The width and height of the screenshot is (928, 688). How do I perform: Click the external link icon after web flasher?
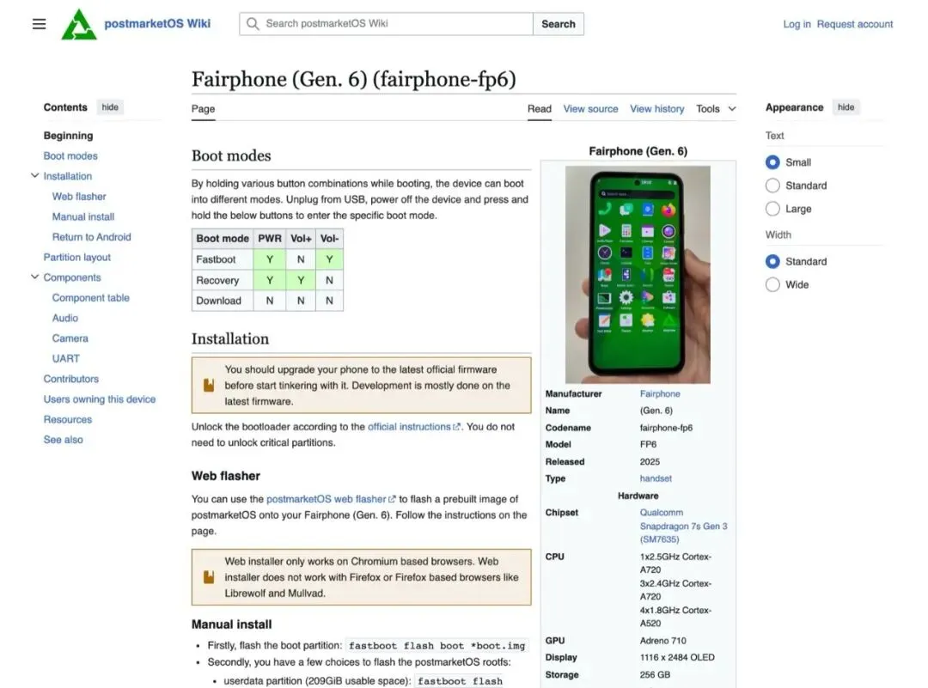(392, 499)
